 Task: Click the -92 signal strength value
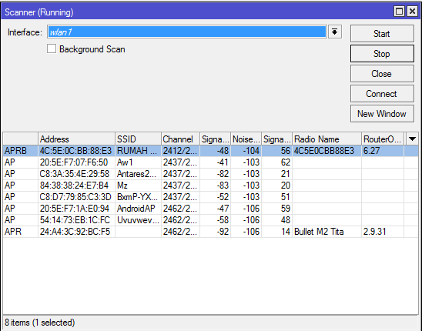[223, 232]
